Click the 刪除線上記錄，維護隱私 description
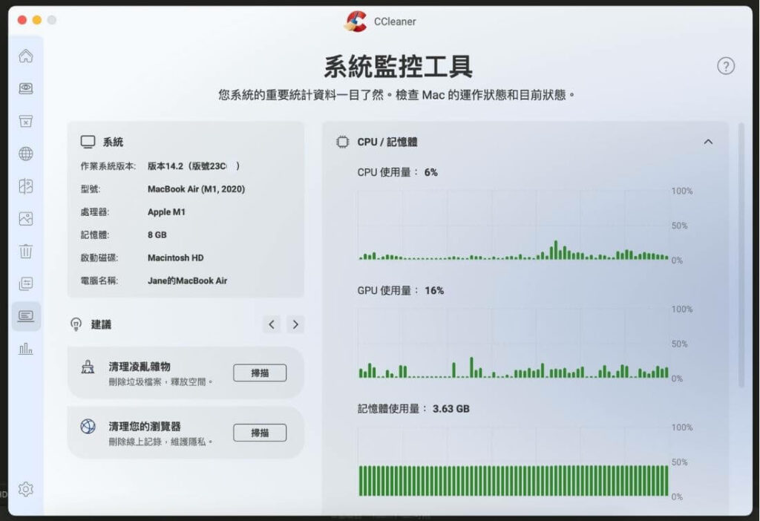The height and width of the screenshot is (521, 760). (160, 442)
